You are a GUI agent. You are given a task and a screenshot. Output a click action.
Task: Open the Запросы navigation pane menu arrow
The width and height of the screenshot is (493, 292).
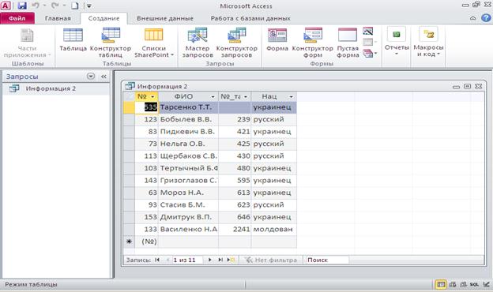91,77
